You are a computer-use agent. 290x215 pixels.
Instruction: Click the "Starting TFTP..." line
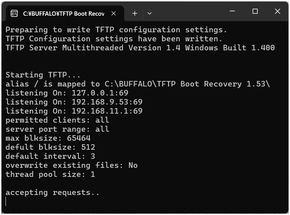click(x=43, y=75)
